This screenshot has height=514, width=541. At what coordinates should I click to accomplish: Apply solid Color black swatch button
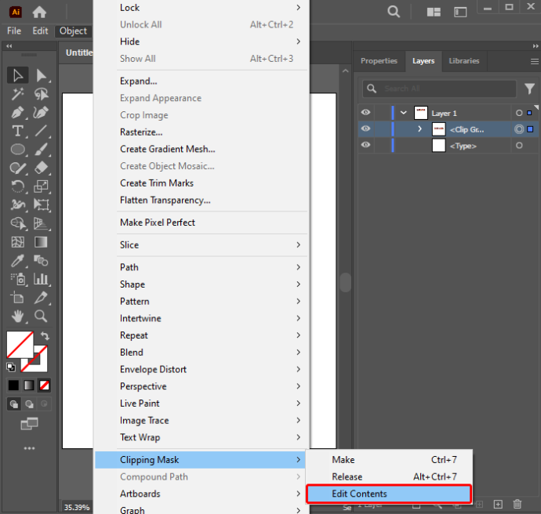pos(13,385)
